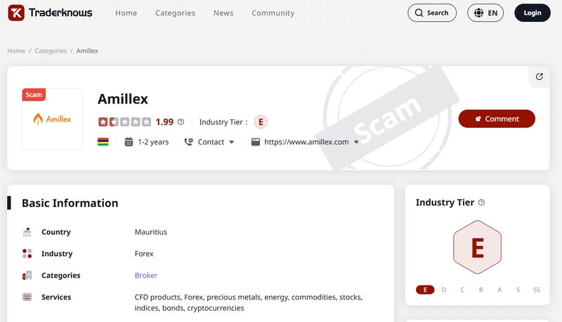Image resolution: width=562 pixels, height=322 pixels.
Task: Click the large hexagon E tier badge
Action: [477, 247]
